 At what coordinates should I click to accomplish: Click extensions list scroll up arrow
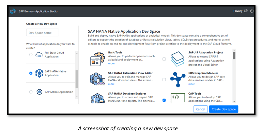pos(234,50)
